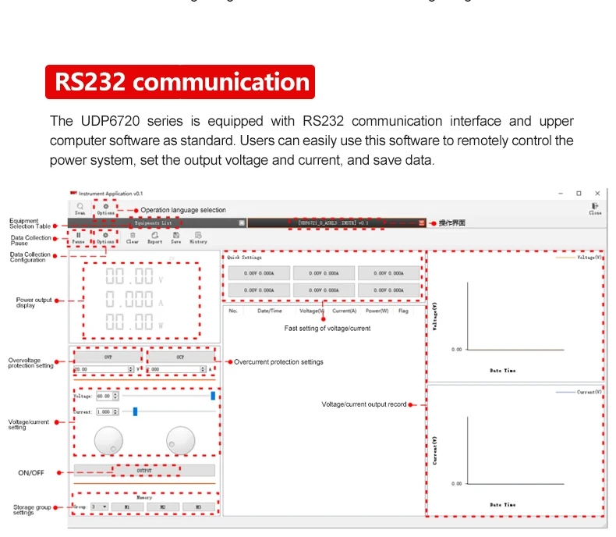Recall memory slot M1
The height and width of the screenshot is (537, 616).
click(127, 507)
